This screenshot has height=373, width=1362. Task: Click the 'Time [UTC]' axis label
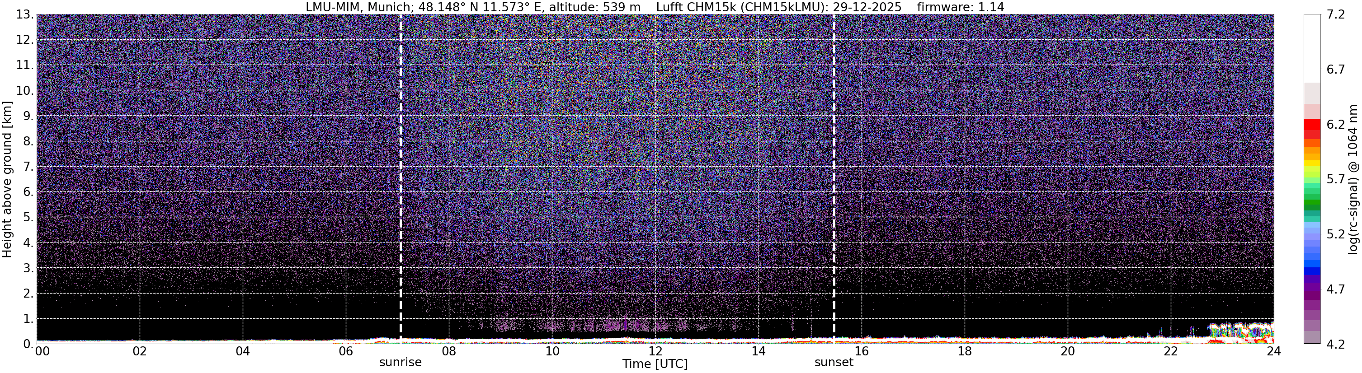[655, 364]
